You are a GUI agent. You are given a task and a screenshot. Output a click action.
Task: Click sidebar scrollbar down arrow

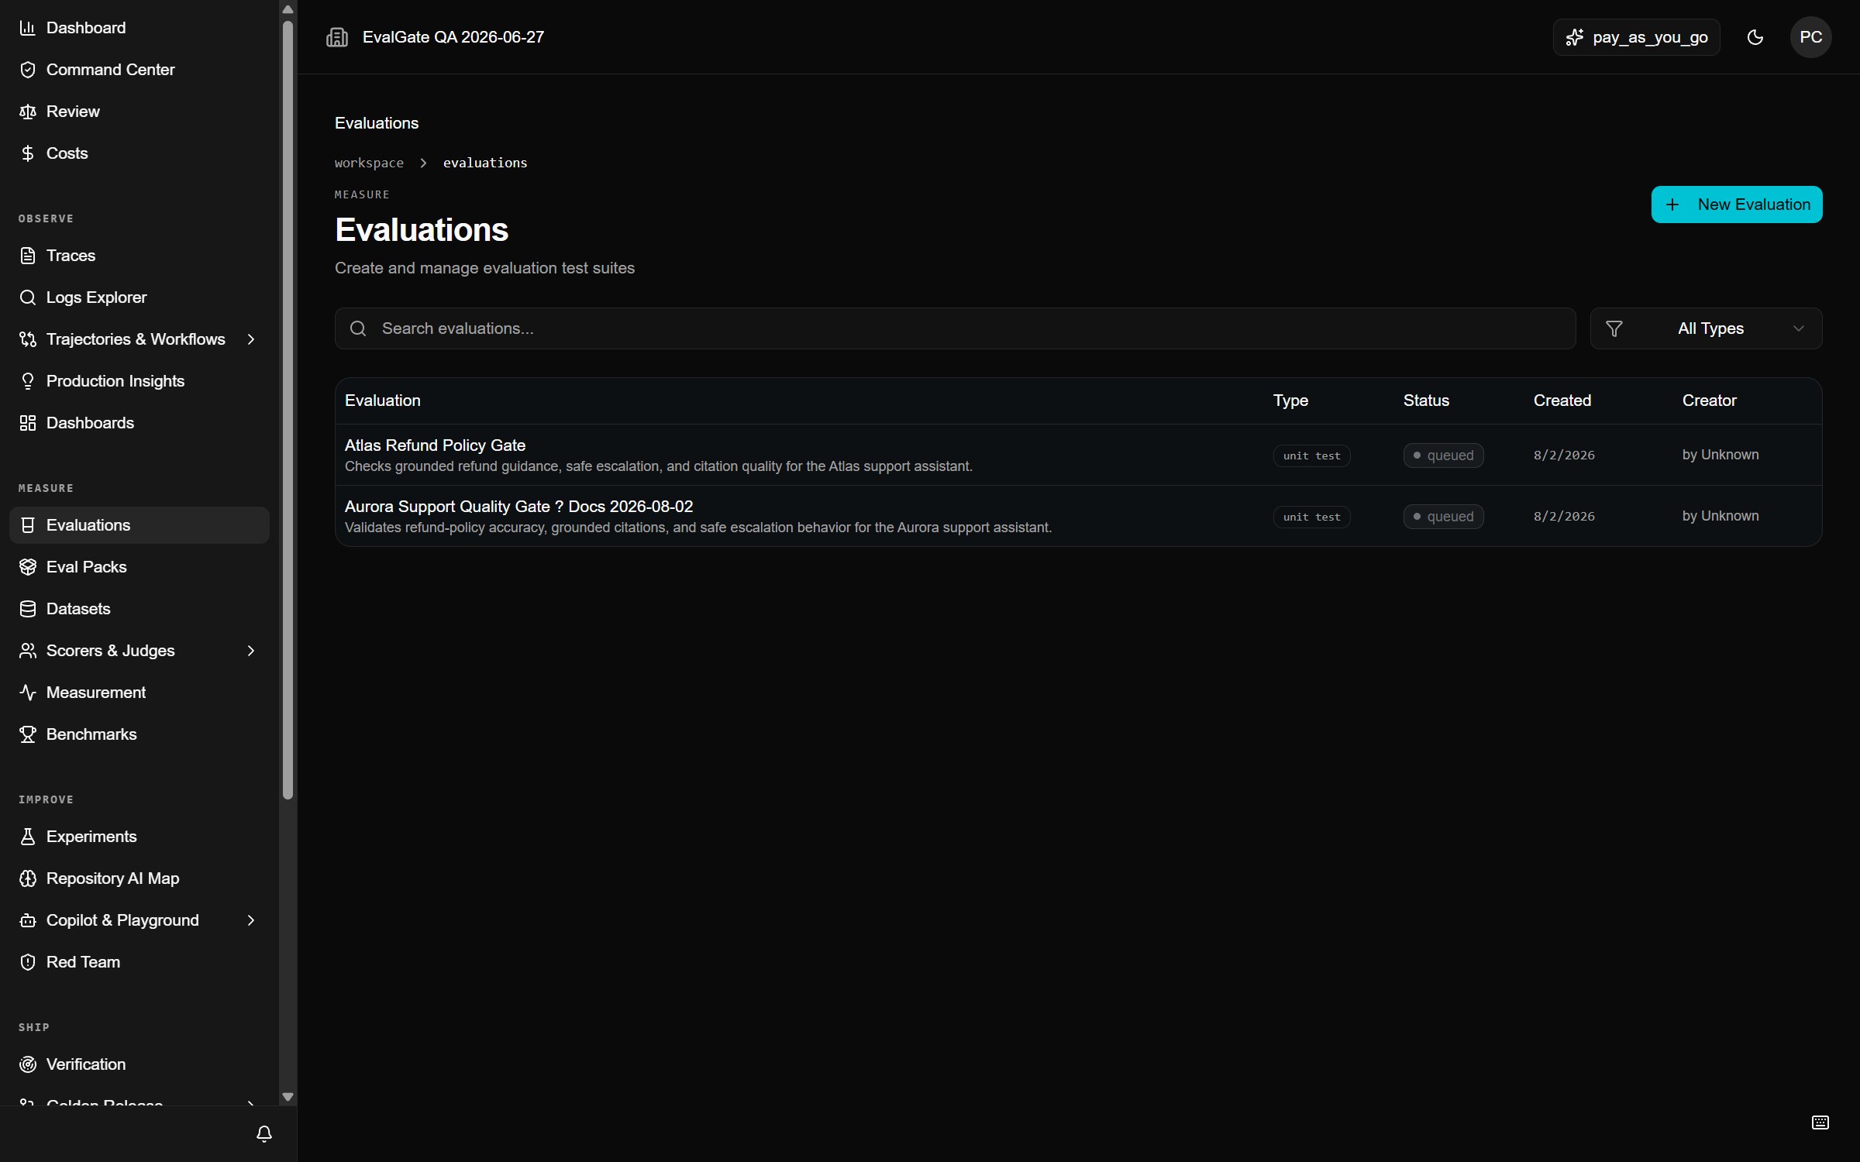(288, 1096)
